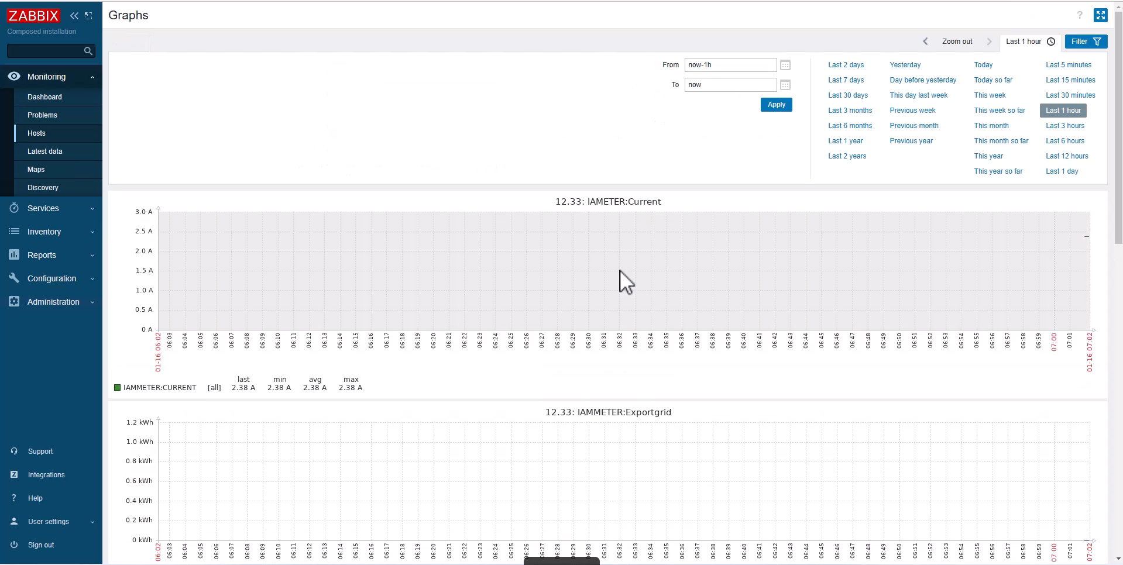Click the From time input field
The height and width of the screenshot is (565, 1123).
(730, 65)
